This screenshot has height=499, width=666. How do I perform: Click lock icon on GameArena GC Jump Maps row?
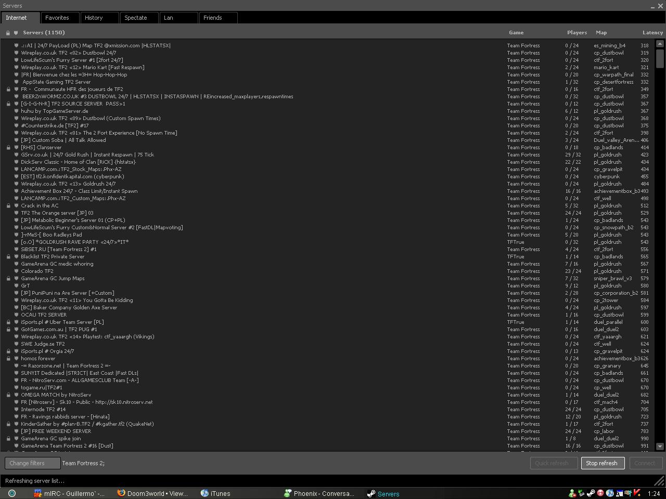point(8,279)
